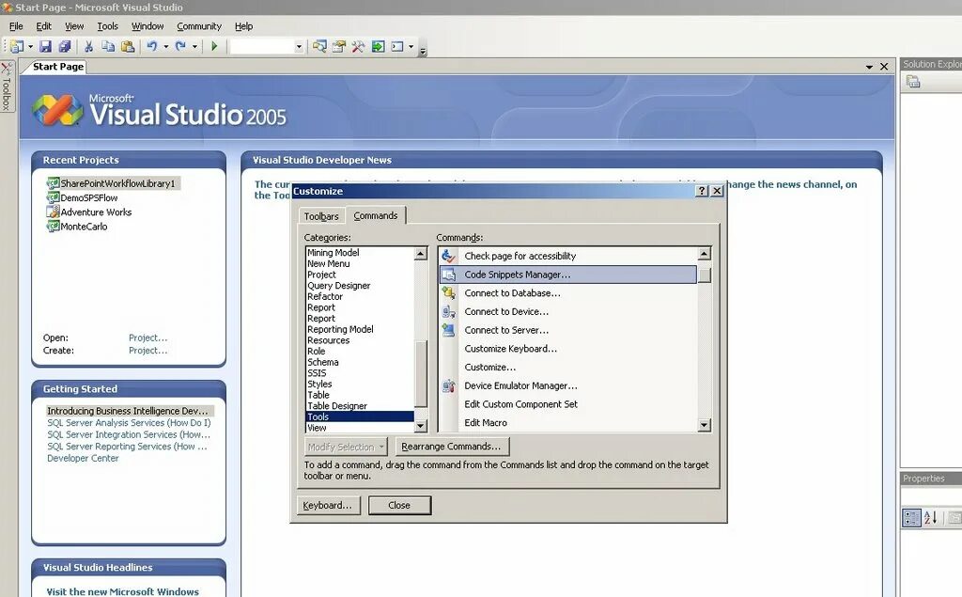The image size is (962, 597).
Task: Open the Developer Center link
Action: click(x=83, y=458)
